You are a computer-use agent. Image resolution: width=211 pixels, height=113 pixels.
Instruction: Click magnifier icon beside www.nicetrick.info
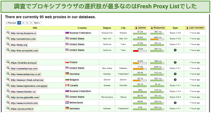(x=8, y=103)
